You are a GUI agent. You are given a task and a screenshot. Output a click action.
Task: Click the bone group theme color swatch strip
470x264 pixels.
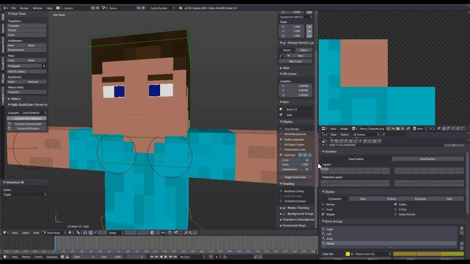(429, 254)
